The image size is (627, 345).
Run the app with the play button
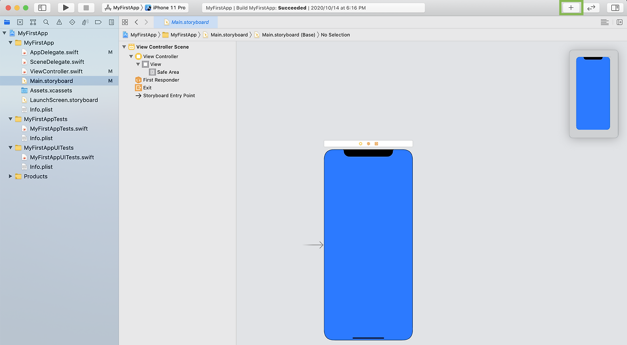pos(66,8)
